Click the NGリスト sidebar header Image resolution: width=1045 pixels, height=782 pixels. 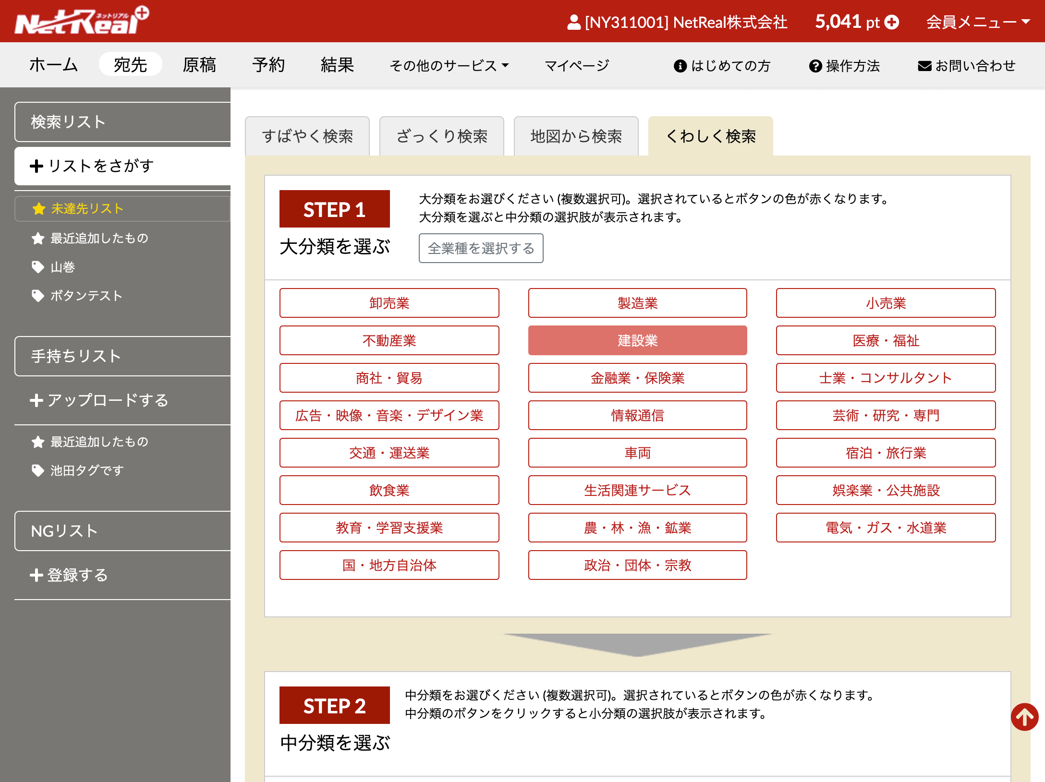point(123,531)
